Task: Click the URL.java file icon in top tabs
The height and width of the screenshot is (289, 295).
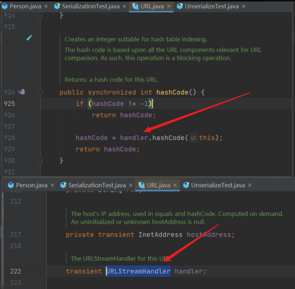Action: click(x=135, y=6)
